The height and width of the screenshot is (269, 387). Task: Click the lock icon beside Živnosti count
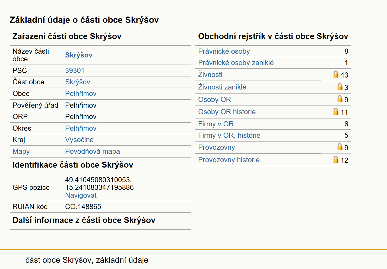(336, 74)
